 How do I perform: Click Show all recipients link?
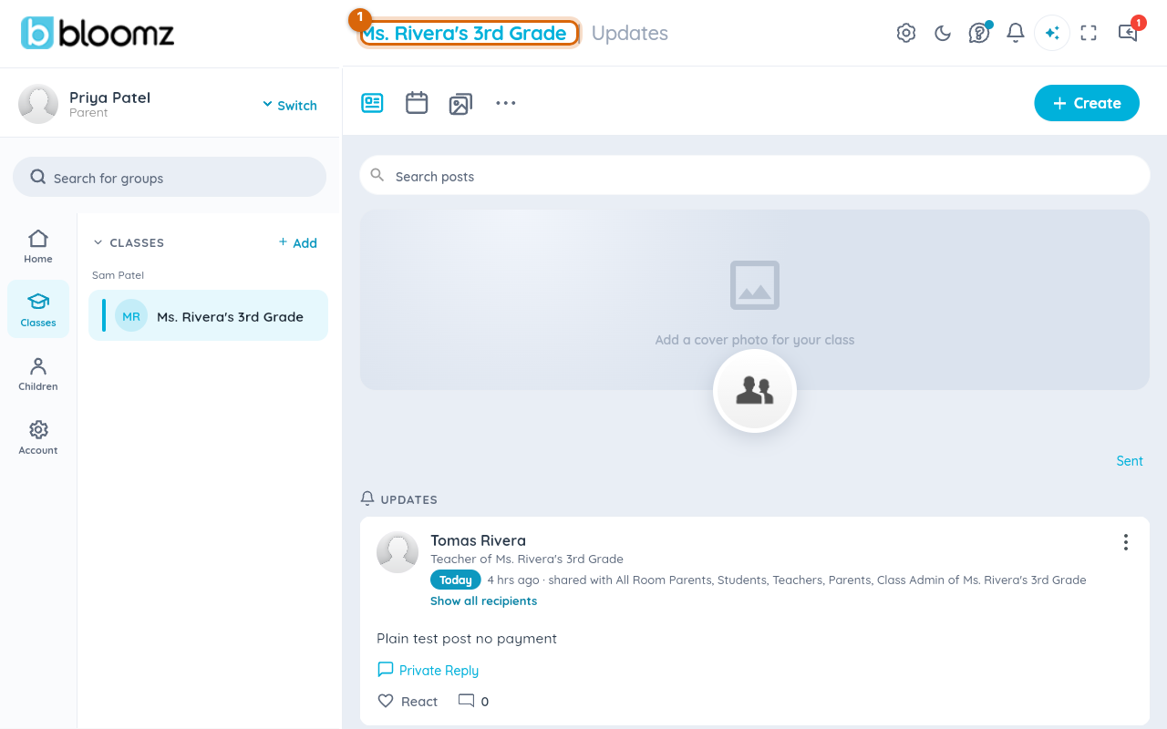(483, 601)
